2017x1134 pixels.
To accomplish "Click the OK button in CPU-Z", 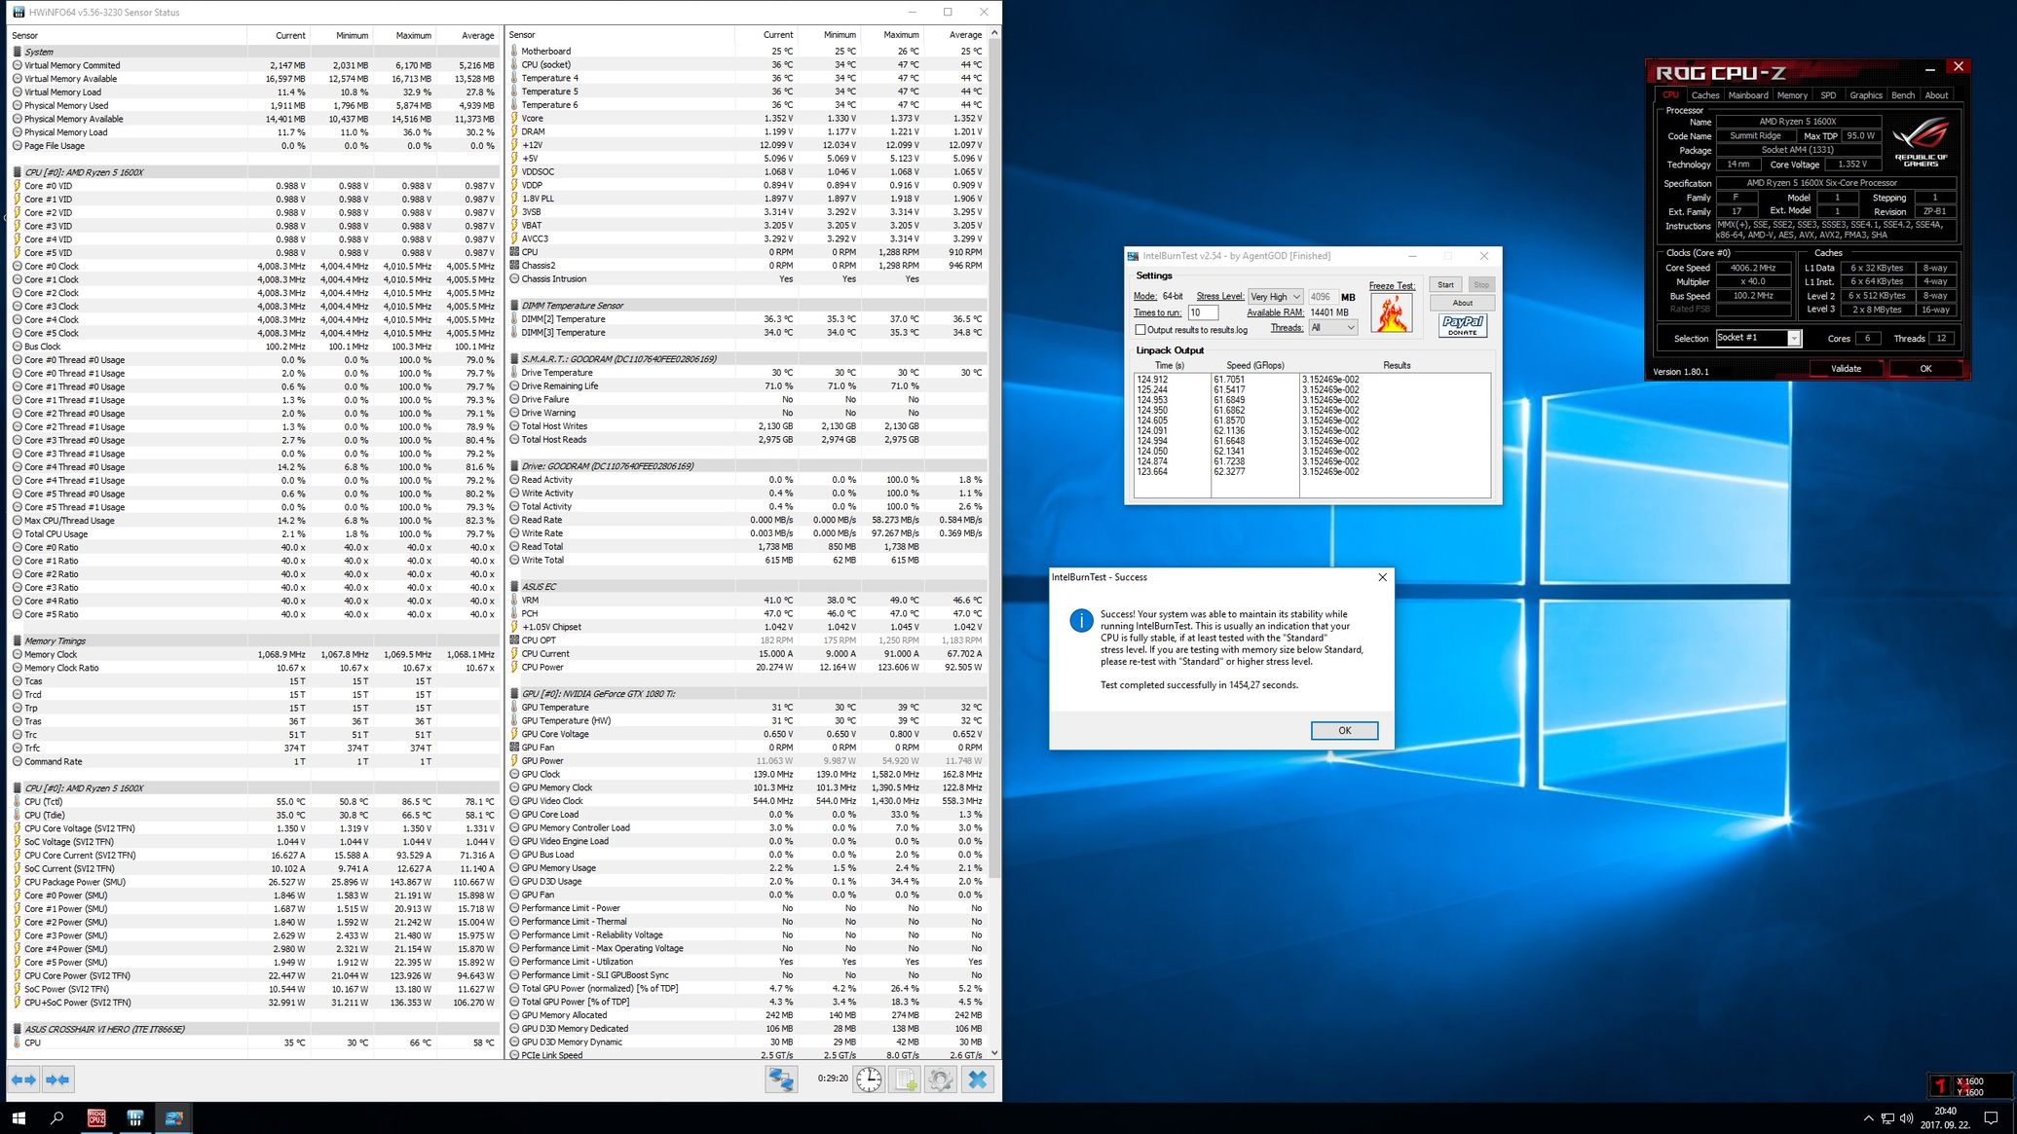I will pos(1924,369).
